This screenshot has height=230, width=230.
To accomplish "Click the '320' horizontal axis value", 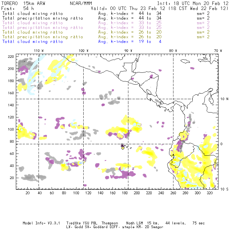I will coord(210,193).
